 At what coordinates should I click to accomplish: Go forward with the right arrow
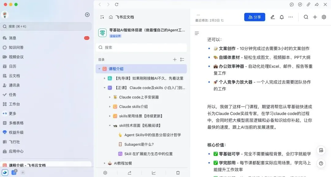click(x=108, y=4)
